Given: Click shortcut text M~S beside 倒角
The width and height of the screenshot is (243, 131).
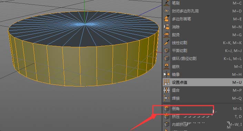Looking at the screenshot, I should pyautogui.click(x=237, y=109).
